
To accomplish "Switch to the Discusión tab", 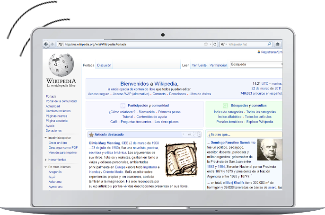I will click(x=104, y=65).
